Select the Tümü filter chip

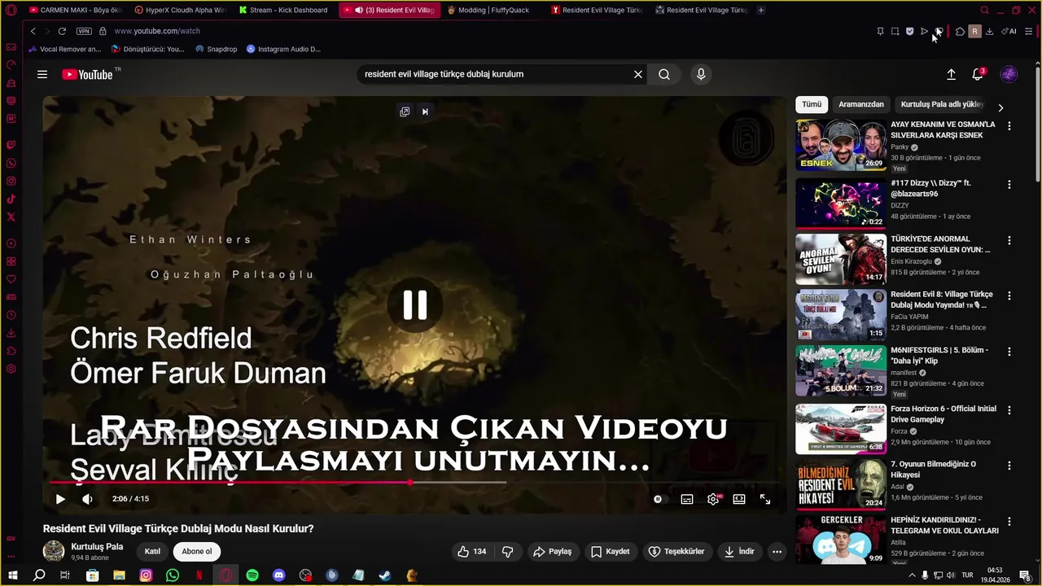[812, 104]
